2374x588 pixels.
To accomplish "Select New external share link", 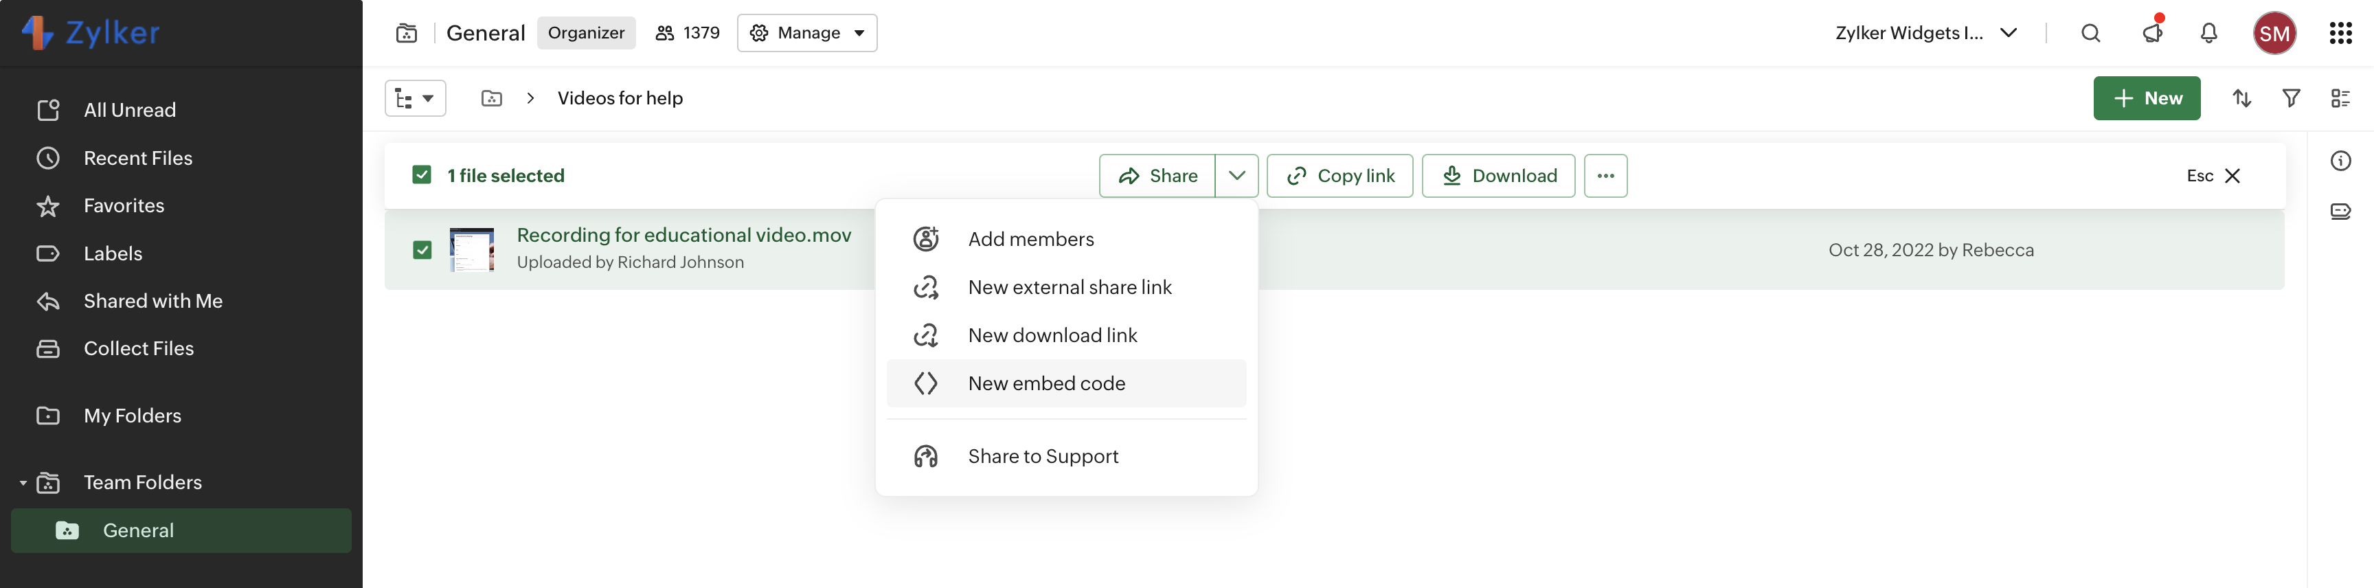I will tap(1069, 288).
